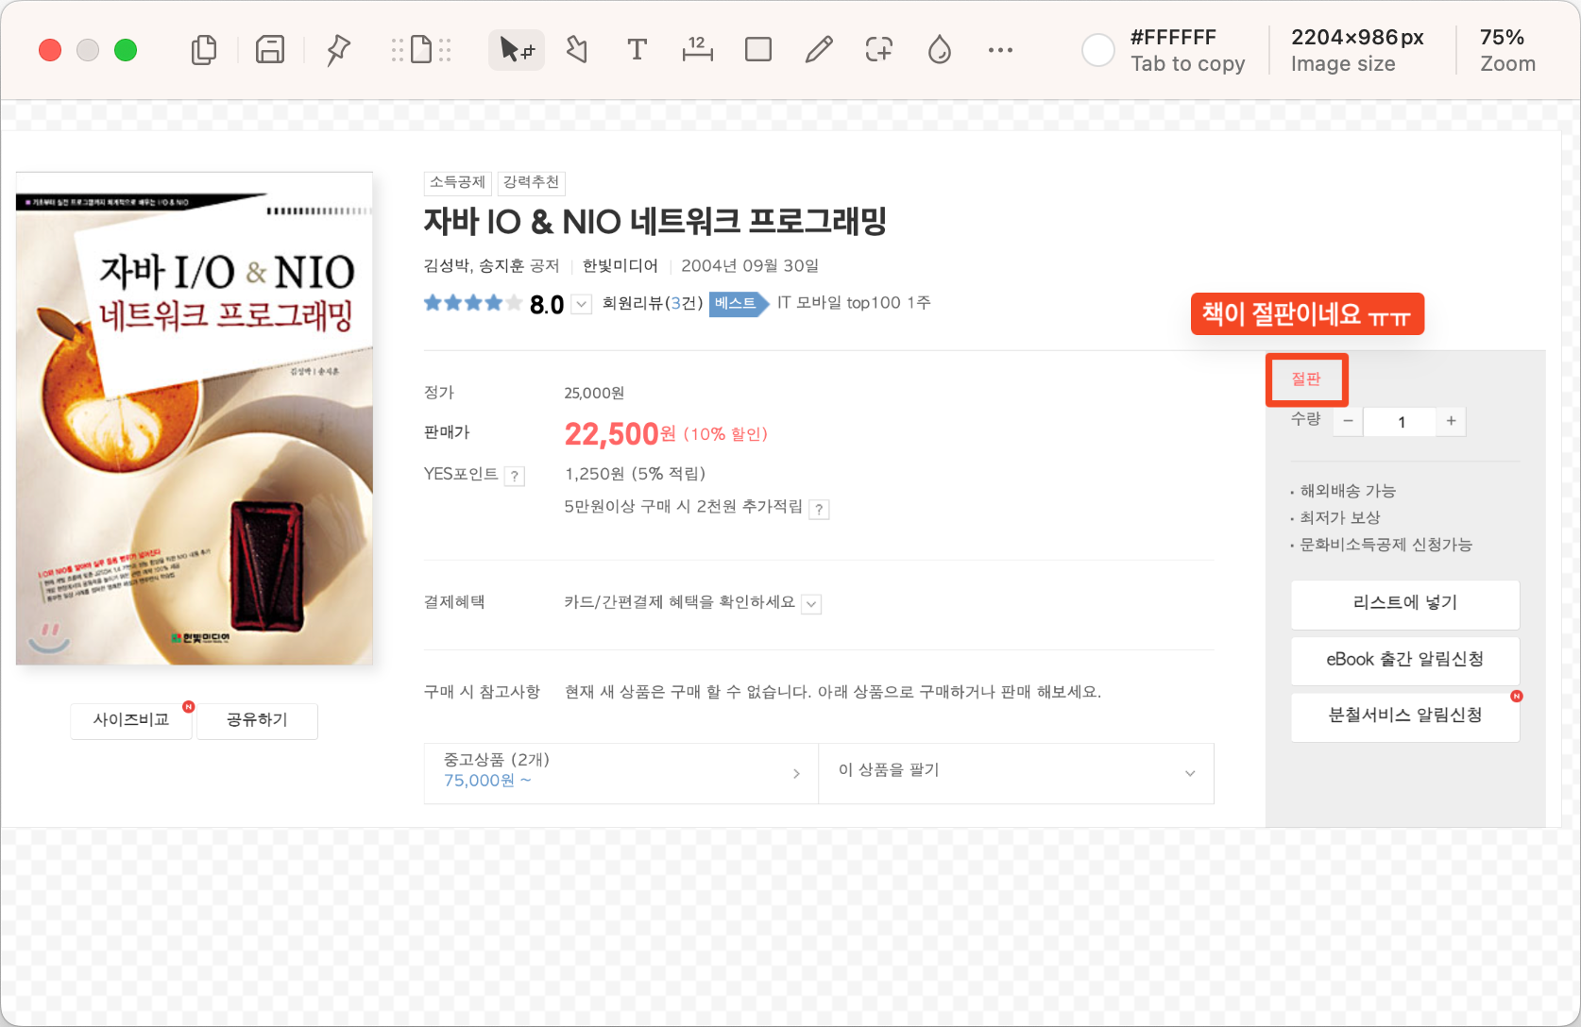Click the 75,000원 ~ used price
Viewport: 1581px width, 1027px height.
point(487,782)
